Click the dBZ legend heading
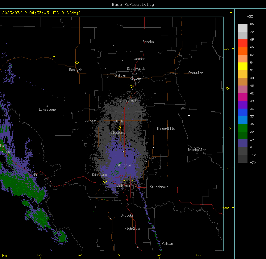This screenshot has height=259, width=266. pyautogui.click(x=250, y=16)
